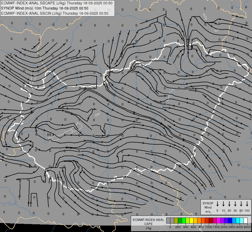Click the 2500 tick label on CAPE scale
The width and height of the screenshot is (252, 232).
pyautogui.click(x=232, y=227)
